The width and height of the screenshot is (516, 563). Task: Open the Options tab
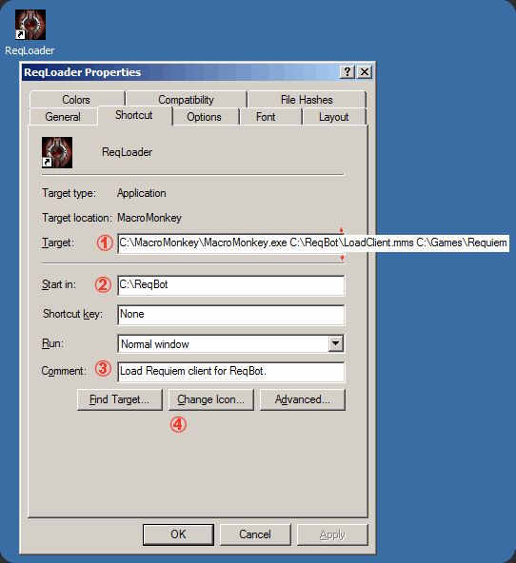click(x=204, y=117)
